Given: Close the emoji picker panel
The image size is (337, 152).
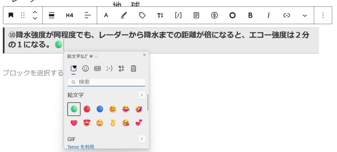Looking at the screenshot, I should (144, 55).
